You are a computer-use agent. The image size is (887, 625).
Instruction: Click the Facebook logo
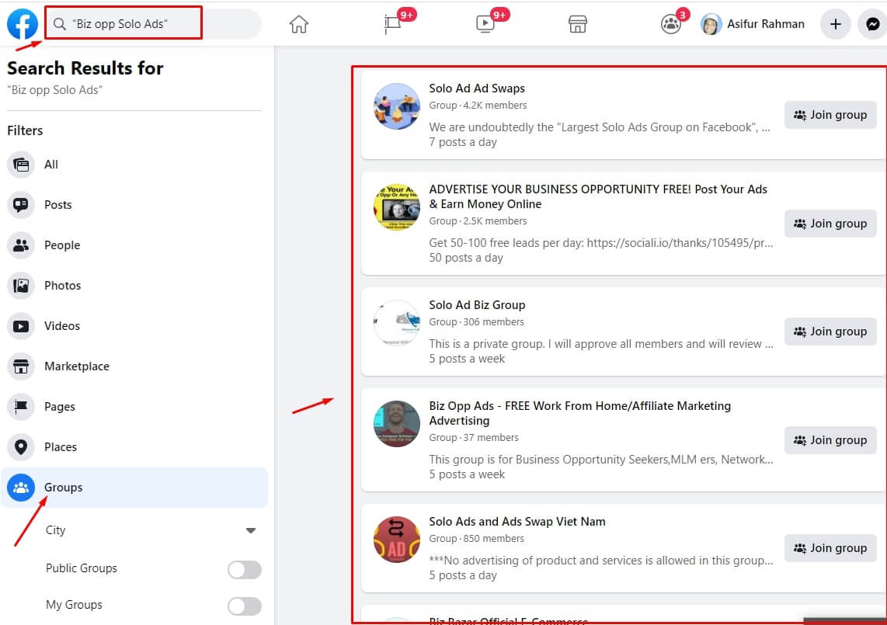22,24
